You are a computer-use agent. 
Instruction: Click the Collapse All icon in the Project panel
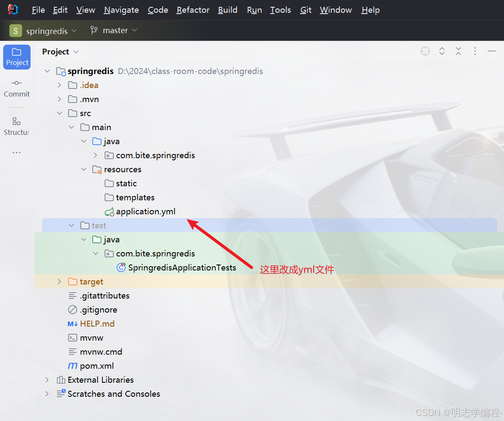point(459,51)
